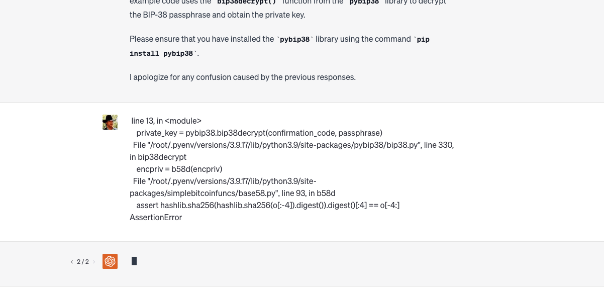Click the 'install pybip38' code text
The width and height of the screenshot is (604, 288).
click(x=163, y=53)
